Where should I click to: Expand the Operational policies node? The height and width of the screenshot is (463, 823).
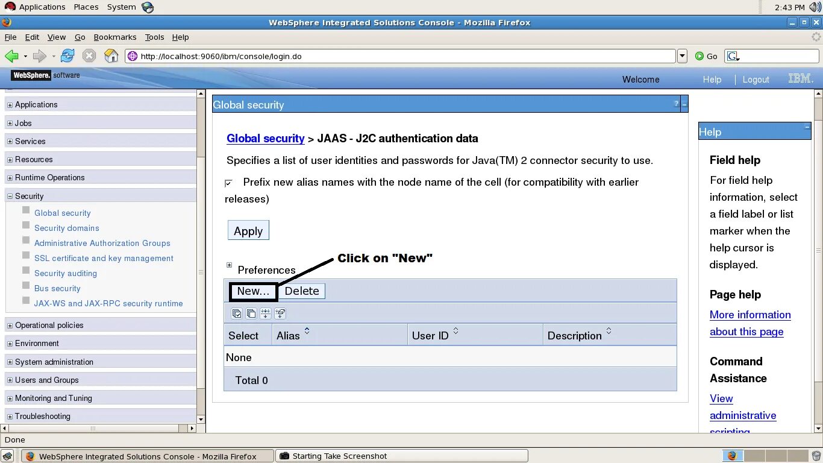coord(10,326)
